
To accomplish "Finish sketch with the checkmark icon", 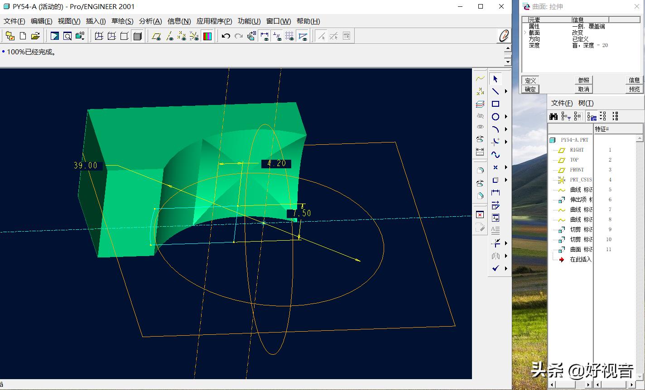I will (496, 268).
